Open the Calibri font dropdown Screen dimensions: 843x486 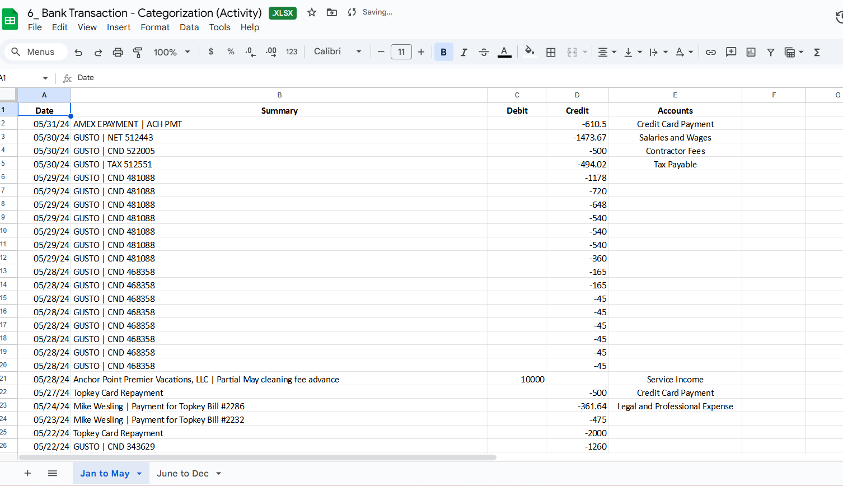[338, 52]
